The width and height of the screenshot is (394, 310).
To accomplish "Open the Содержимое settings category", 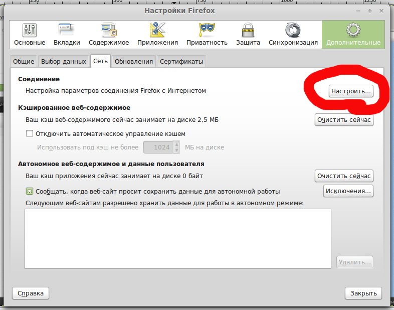I will 109,34.
